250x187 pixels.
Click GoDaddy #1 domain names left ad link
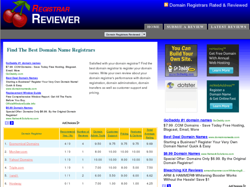tap(23, 63)
